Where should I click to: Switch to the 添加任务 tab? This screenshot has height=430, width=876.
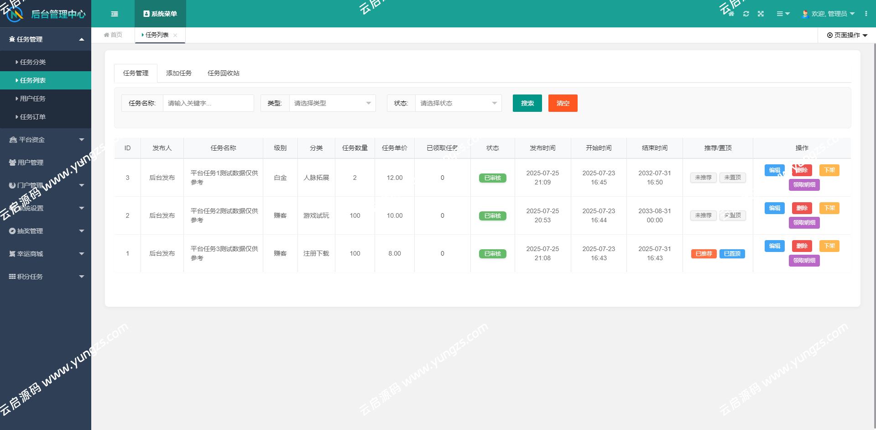coord(179,73)
